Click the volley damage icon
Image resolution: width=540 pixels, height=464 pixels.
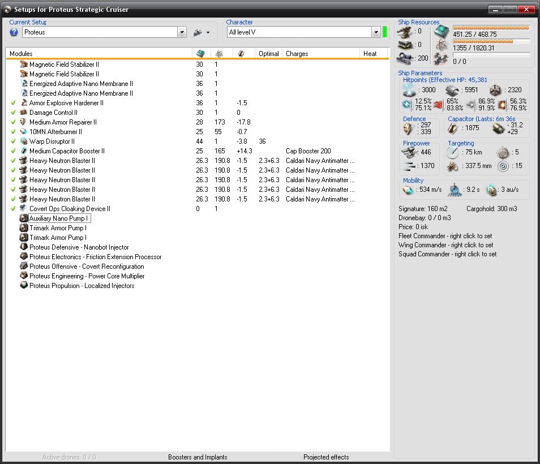(409, 166)
